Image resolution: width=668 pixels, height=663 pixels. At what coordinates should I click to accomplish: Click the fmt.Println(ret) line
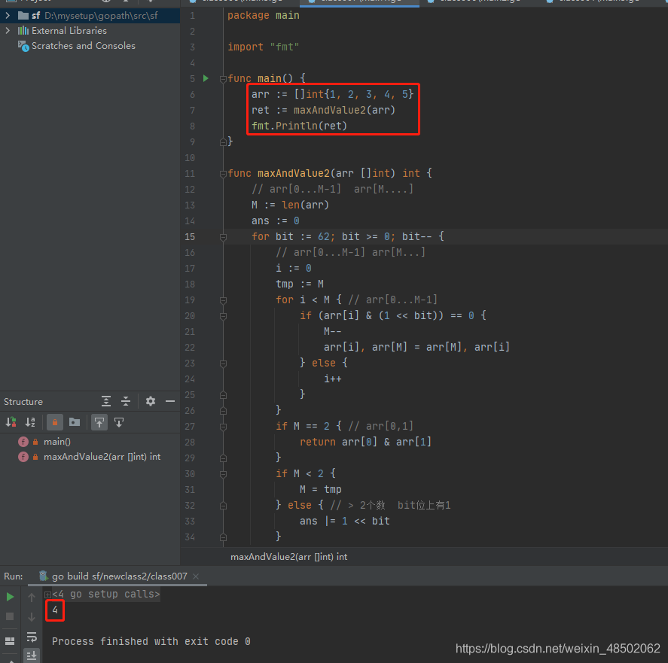click(299, 126)
